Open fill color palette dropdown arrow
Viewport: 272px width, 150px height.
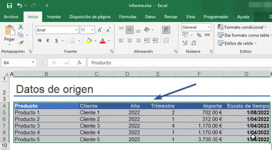point(95,41)
